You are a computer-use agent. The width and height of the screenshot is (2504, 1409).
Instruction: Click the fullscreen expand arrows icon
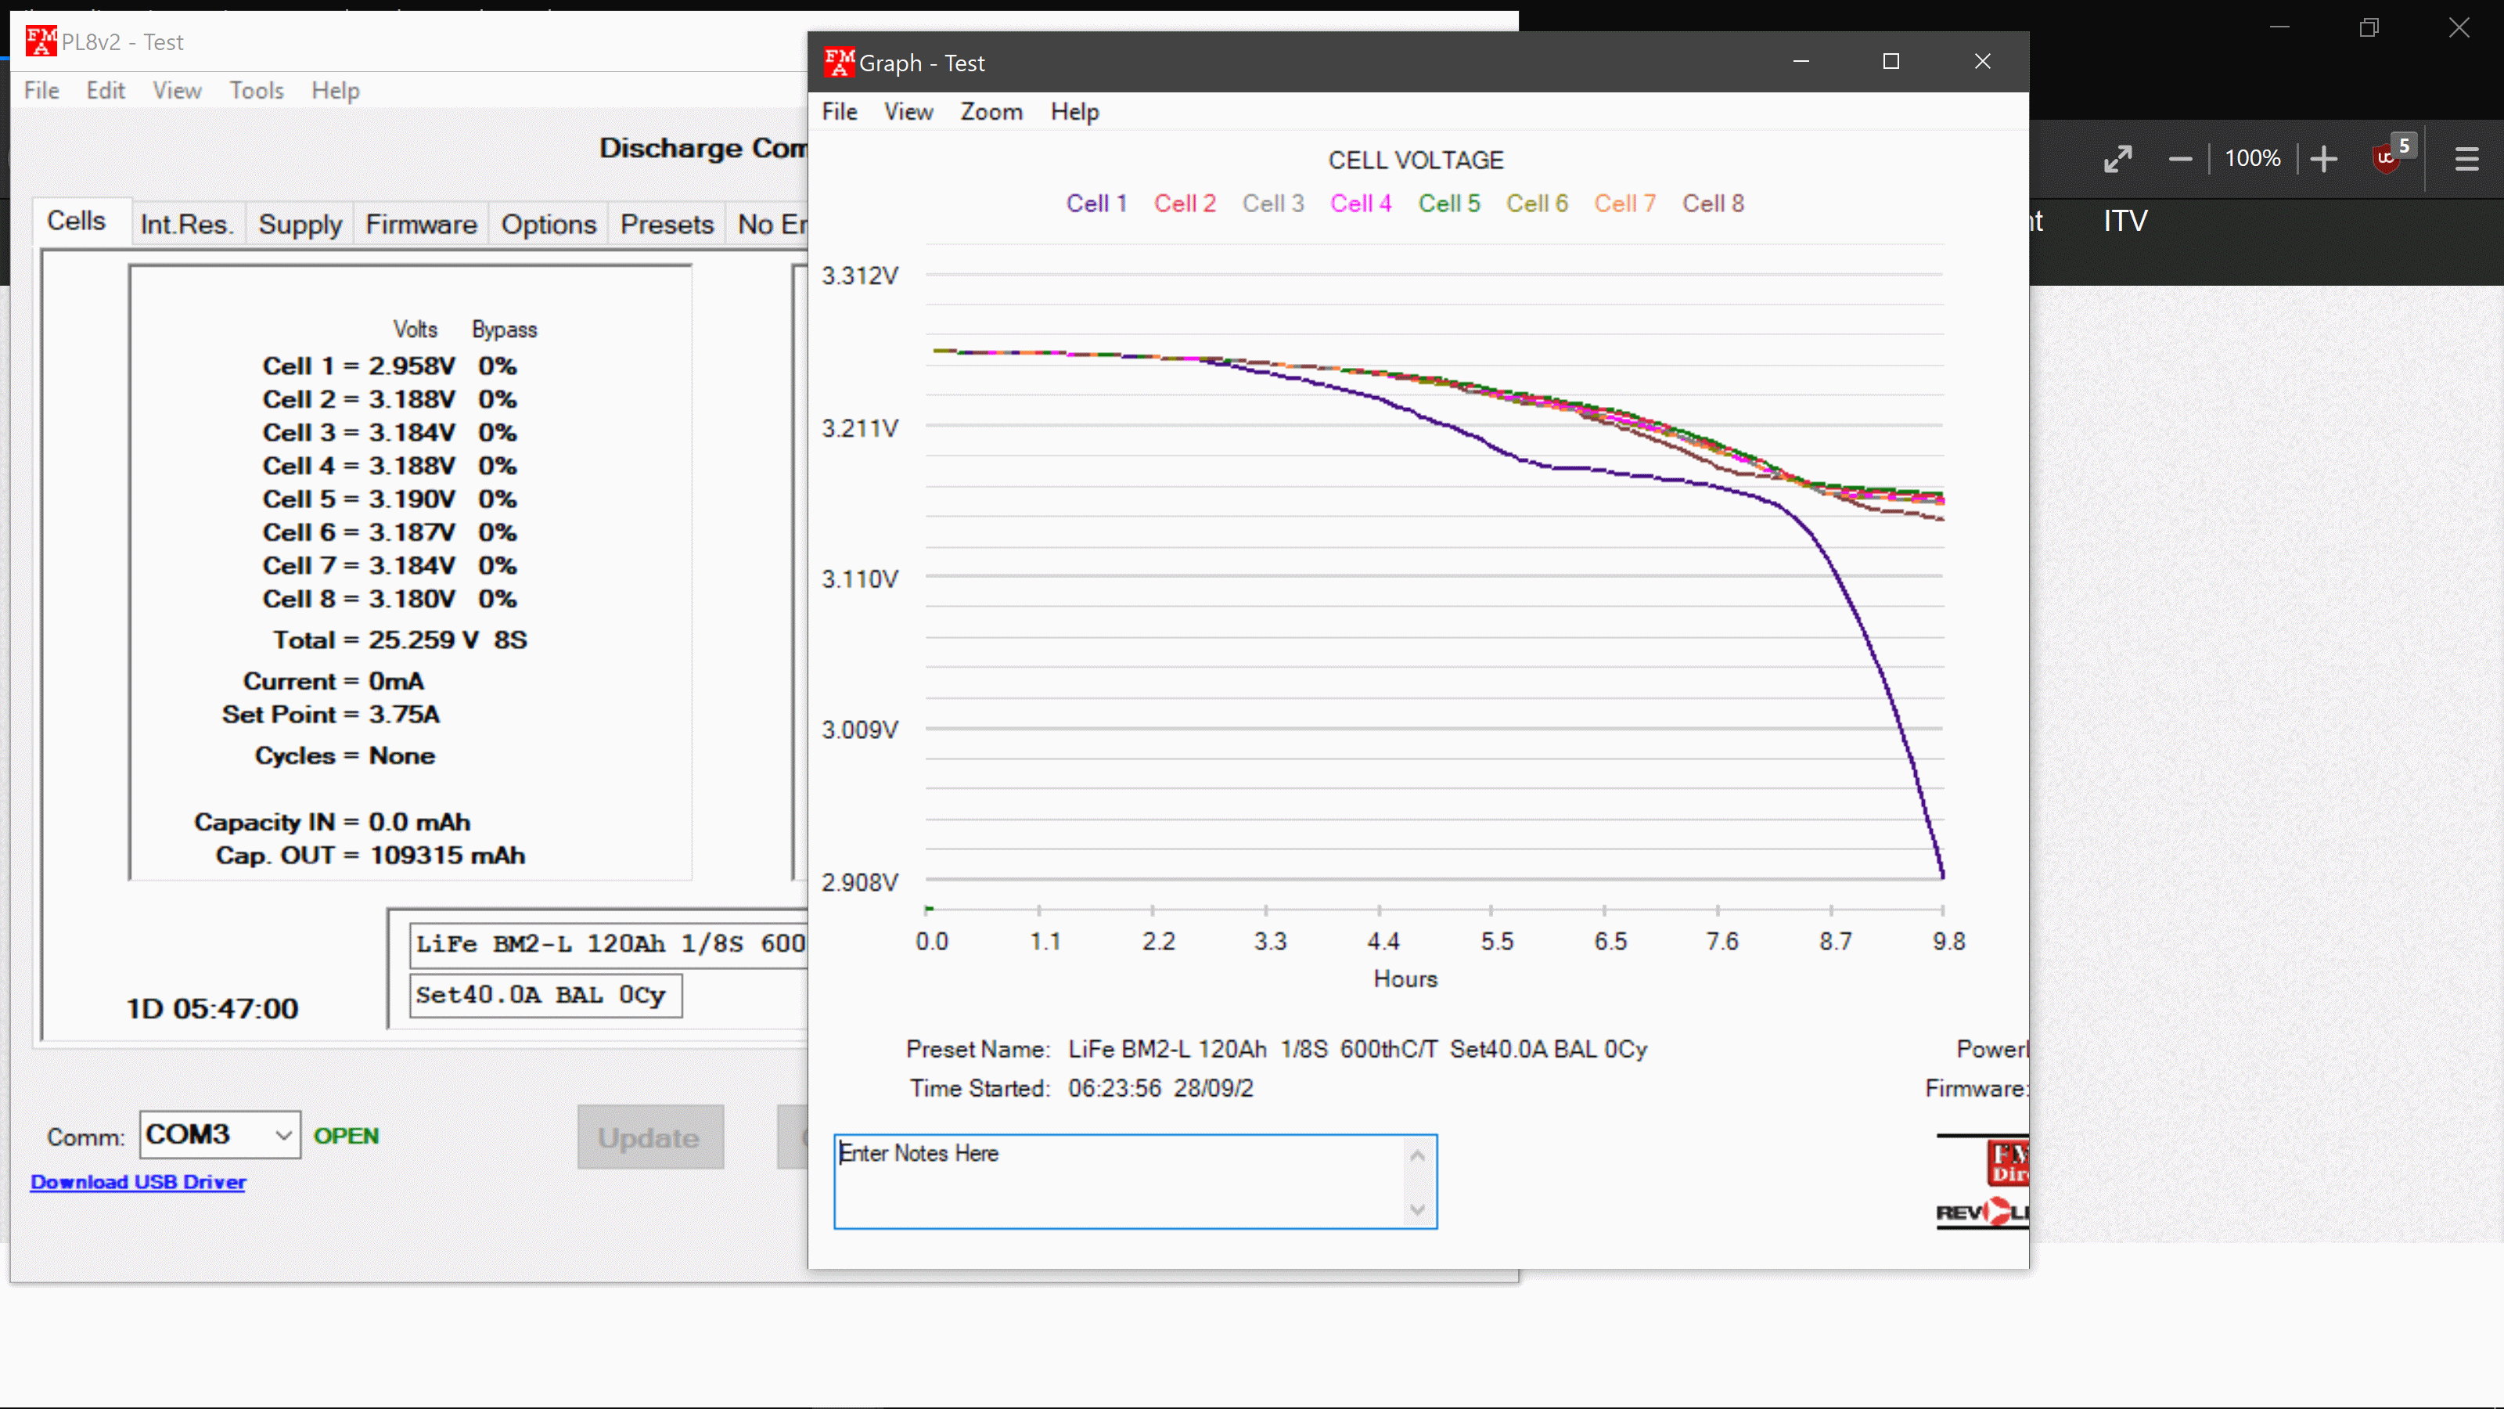[x=2117, y=158]
